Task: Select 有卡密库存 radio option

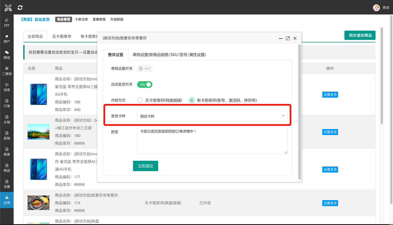Action: [223, 100]
